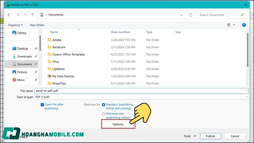254x143 pixels.
Task: Select Gallery in the navigation pane
Action: coord(22,33)
